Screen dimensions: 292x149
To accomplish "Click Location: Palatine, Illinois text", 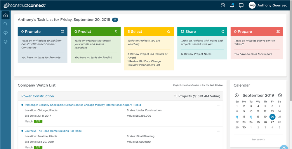I will [x=41, y=136].
